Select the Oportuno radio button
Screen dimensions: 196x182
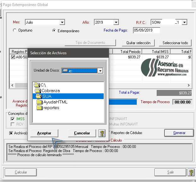(x=14, y=30)
